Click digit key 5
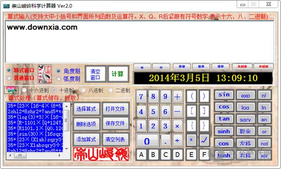Image resolution: width=281 pixels, height=169 pixels. click(153, 112)
